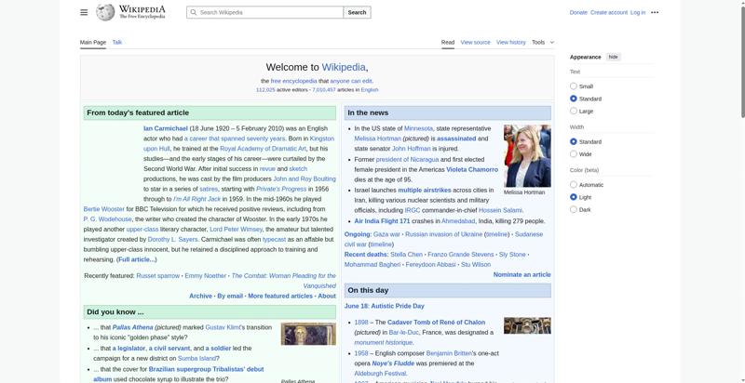Click the By email link
This screenshot has width=745, height=383.
click(230, 296)
